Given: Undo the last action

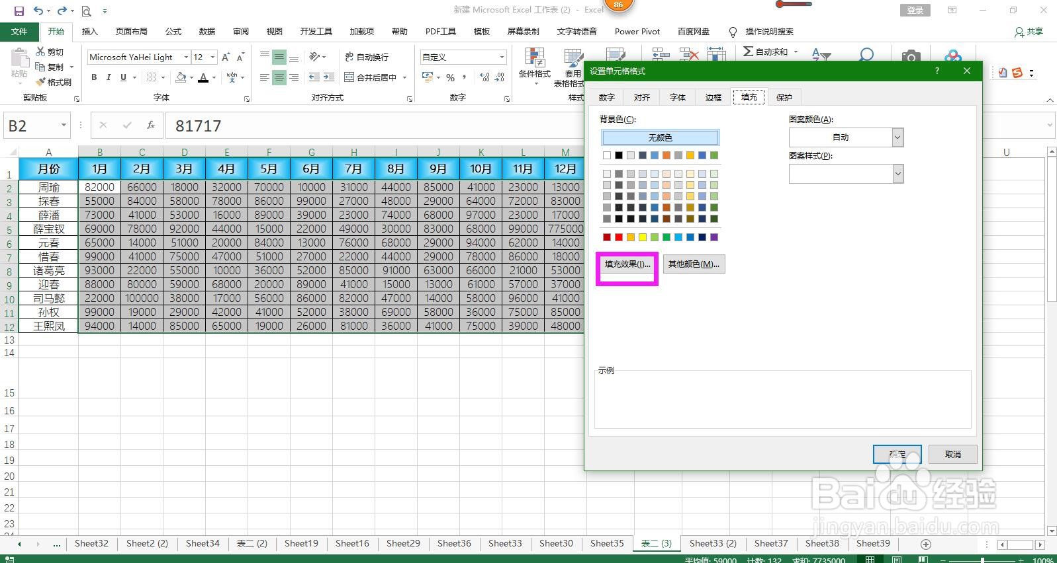Looking at the screenshot, I should (38, 11).
